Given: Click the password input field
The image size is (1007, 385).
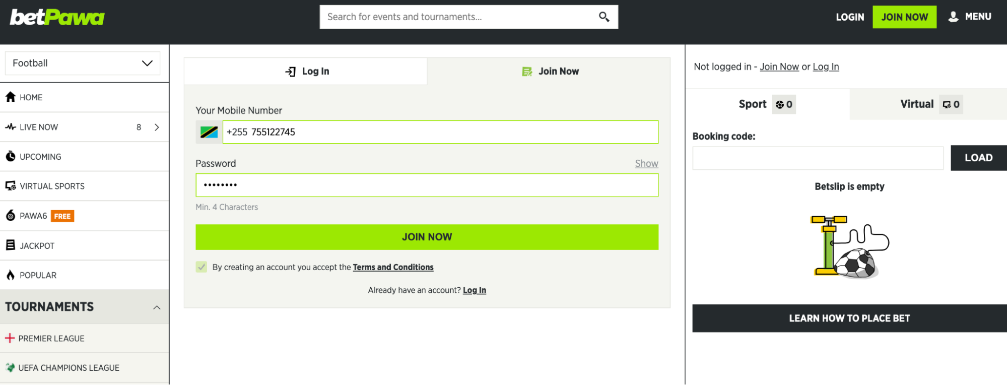Looking at the screenshot, I should pos(427,185).
